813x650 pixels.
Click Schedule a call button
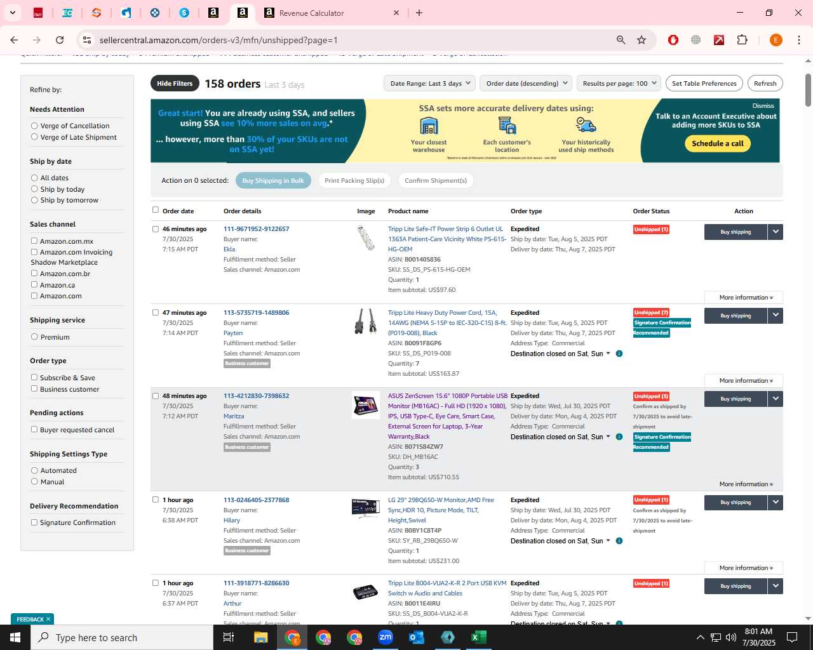(x=718, y=143)
